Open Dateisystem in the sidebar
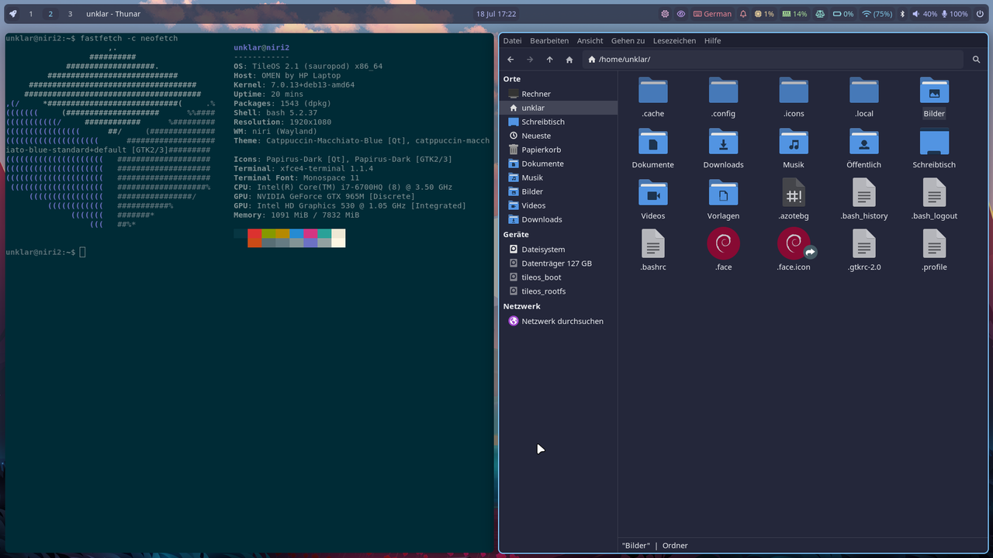The height and width of the screenshot is (558, 993). 559,250
